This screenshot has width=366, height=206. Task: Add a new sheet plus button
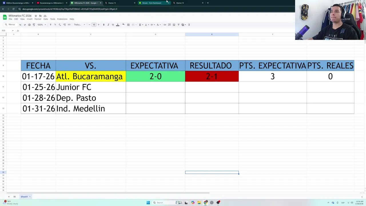pos(9,197)
